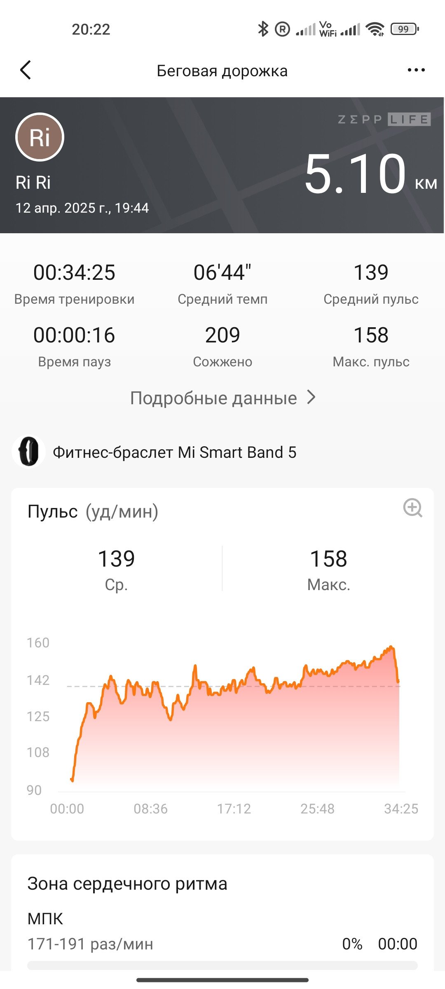The height and width of the screenshot is (989, 445).
Task: Tap the battery indicator showing 99
Action: pyautogui.click(x=404, y=29)
